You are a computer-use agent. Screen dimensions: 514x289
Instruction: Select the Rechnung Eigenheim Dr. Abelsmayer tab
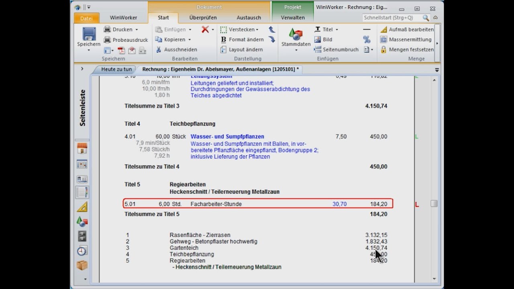(x=220, y=69)
